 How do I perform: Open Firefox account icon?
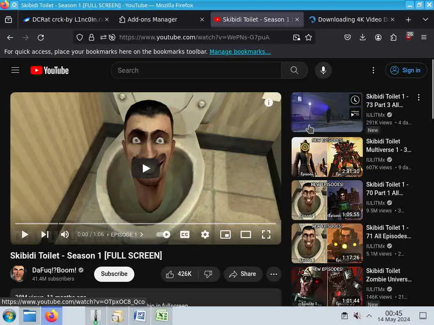(x=378, y=37)
